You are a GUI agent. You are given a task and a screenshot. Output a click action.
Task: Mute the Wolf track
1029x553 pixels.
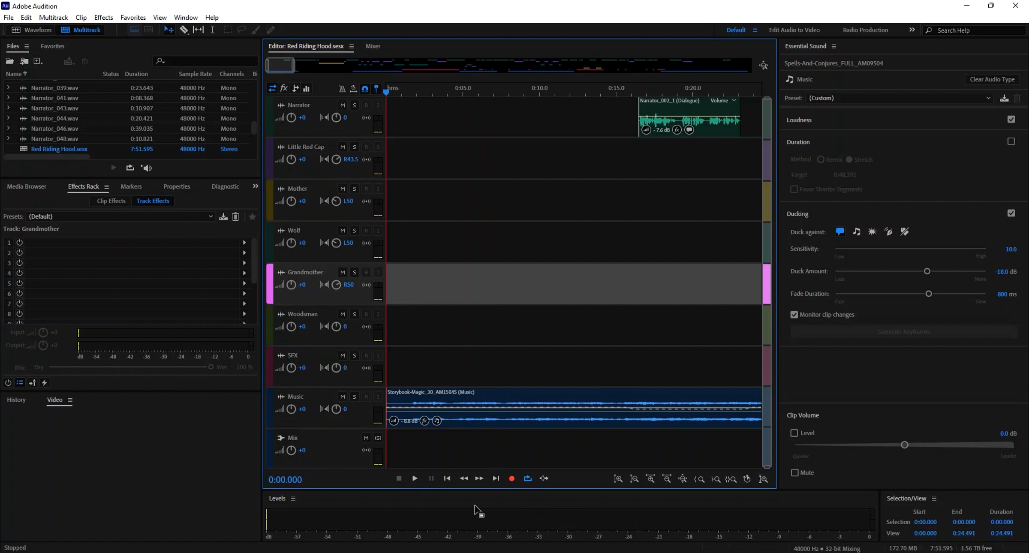(x=342, y=231)
